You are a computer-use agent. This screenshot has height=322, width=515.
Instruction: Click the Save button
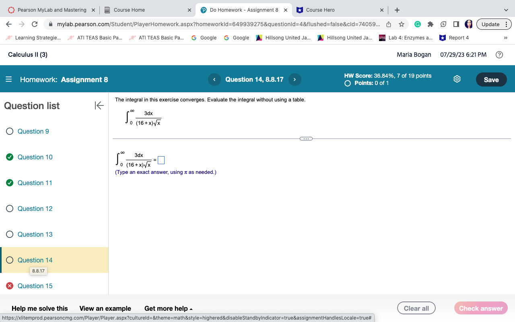click(491, 79)
